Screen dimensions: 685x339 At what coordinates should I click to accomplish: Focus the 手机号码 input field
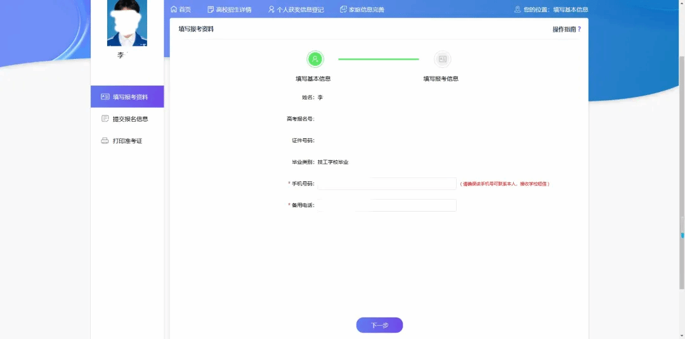point(387,184)
